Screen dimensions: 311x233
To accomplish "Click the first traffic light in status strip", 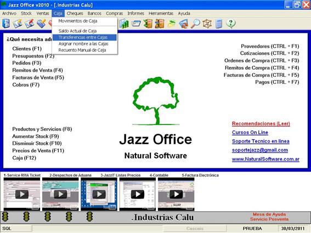I will (5, 217).
